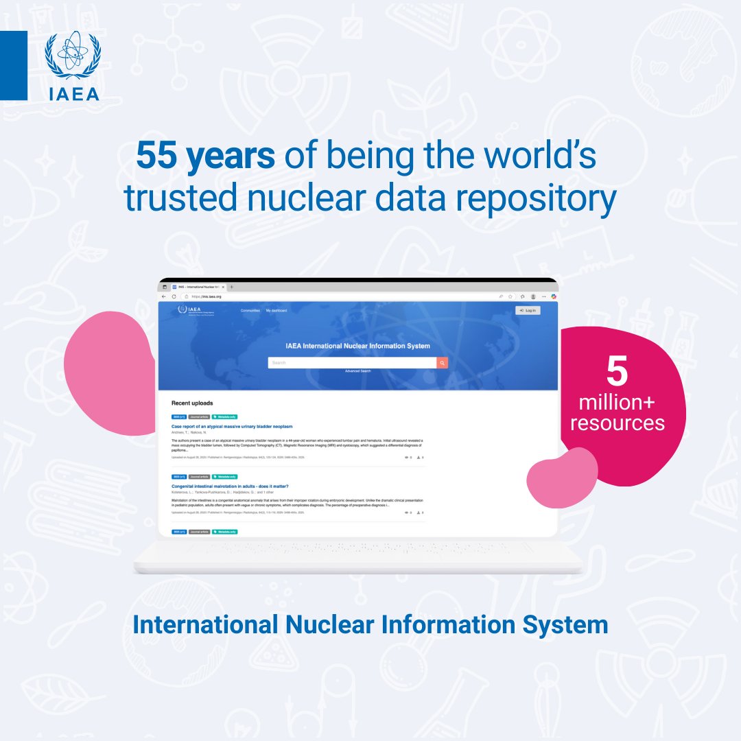Click Journal article badge on intestinal malrotation article
The width and height of the screenshot is (741, 741).
[x=199, y=477]
